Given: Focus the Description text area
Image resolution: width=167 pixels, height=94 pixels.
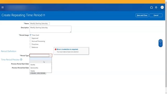Looking at the screenshot, I should [x=50, y=29].
